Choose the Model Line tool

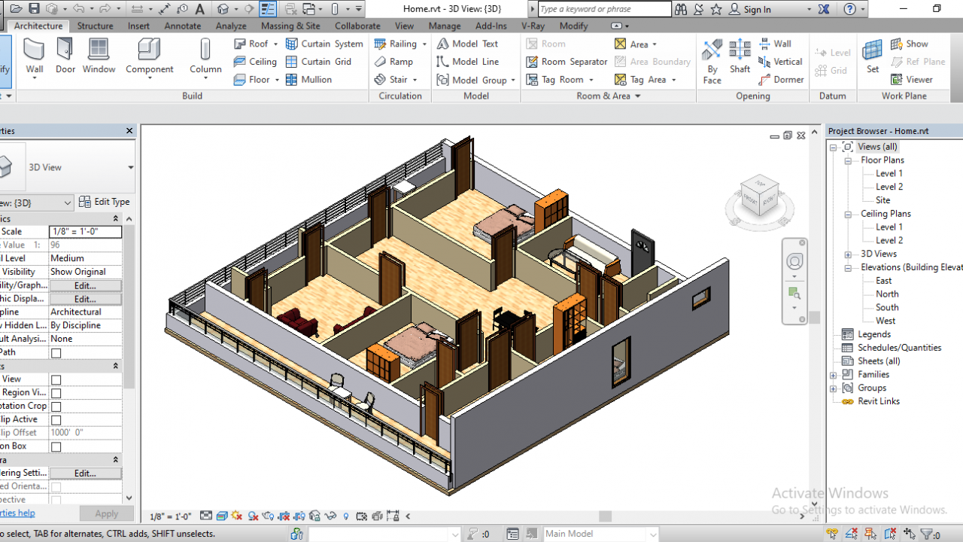[467, 62]
